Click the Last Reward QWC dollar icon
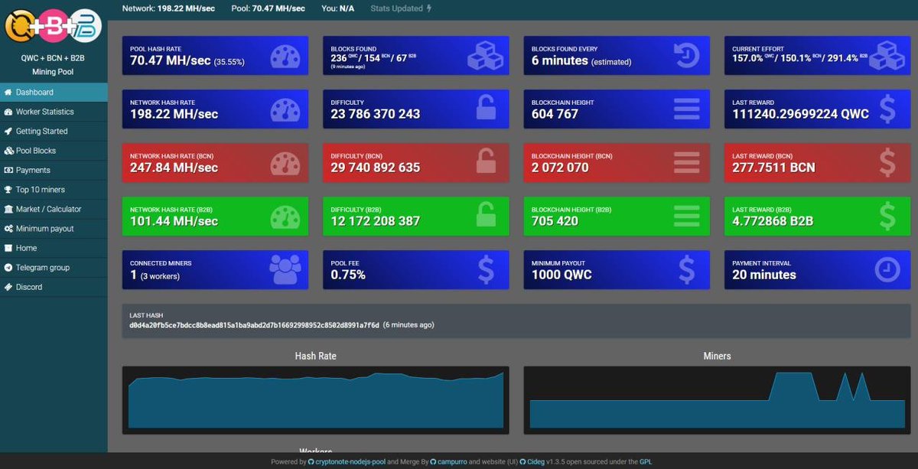 [887, 109]
